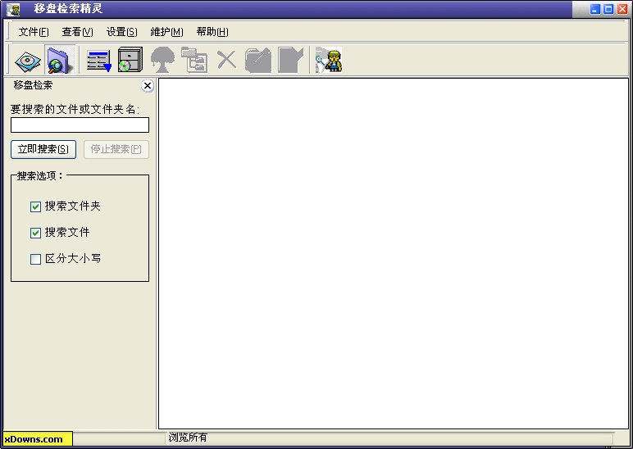Viewport: 633px width, 449px height.
Task: Open the 查看(V) menu
Action: click(77, 32)
